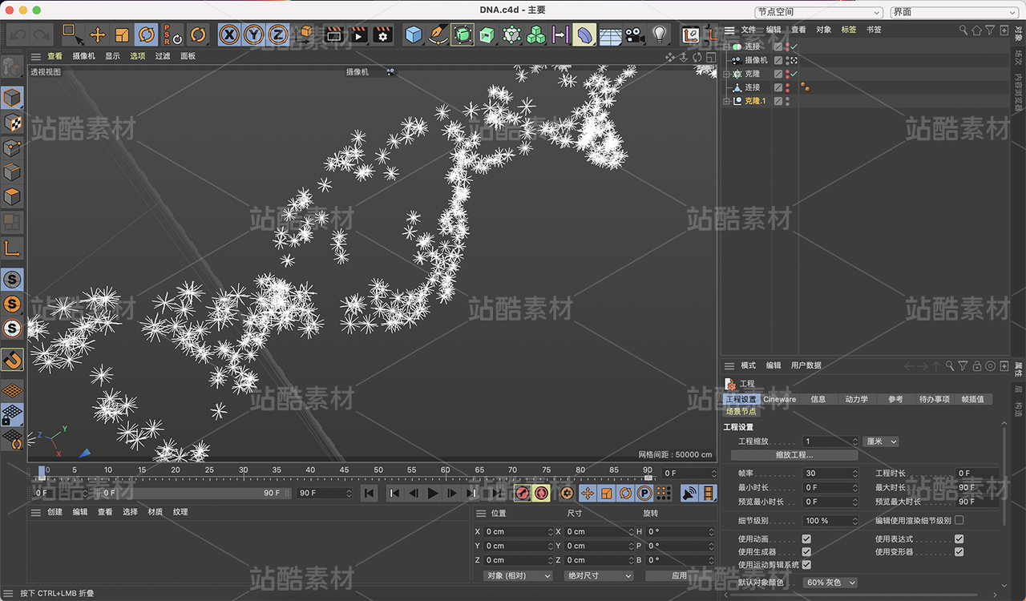The height and width of the screenshot is (601, 1026).
Task: Open the 节点空间 dropdown
Action: click(x=818, y=12)
